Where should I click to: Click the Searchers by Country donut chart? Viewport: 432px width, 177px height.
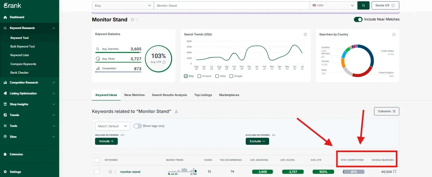tap(358, 61)
